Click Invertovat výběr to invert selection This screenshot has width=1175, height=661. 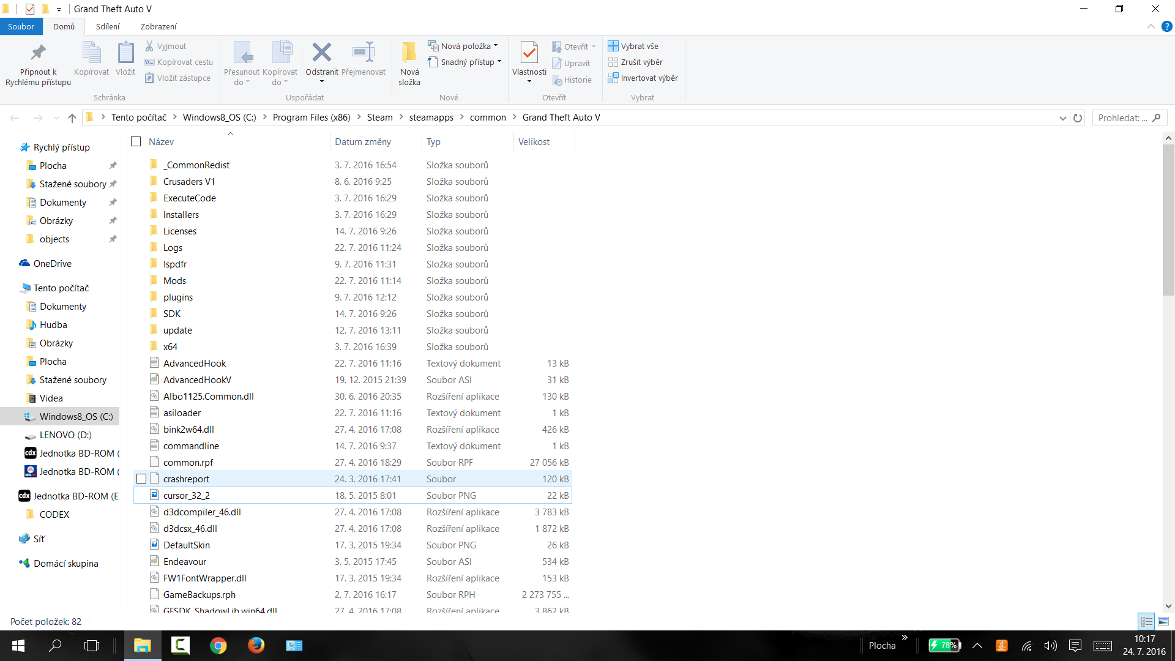click(643, 78)
